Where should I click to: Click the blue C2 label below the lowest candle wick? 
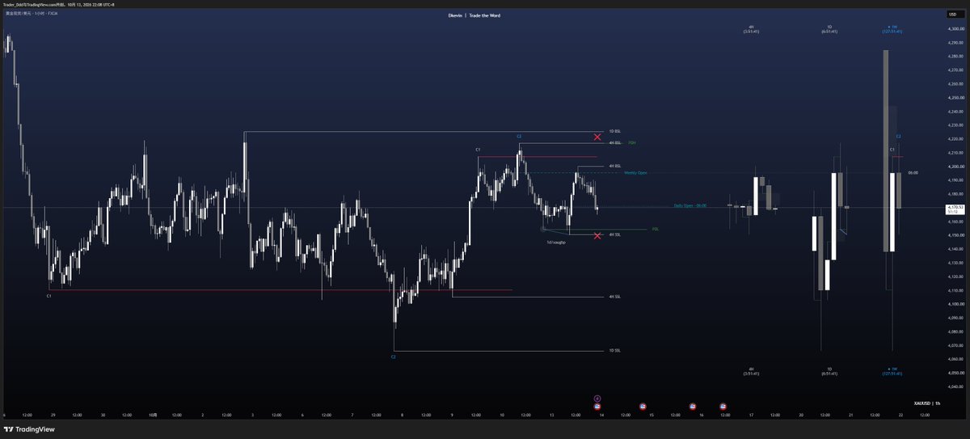(x=394, y=357)
